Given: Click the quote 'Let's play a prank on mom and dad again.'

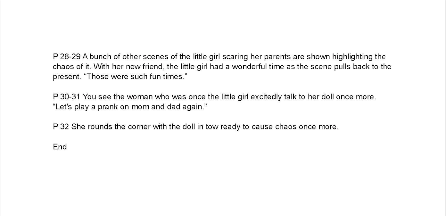Looking at the screenshot, I should [130, 107].
